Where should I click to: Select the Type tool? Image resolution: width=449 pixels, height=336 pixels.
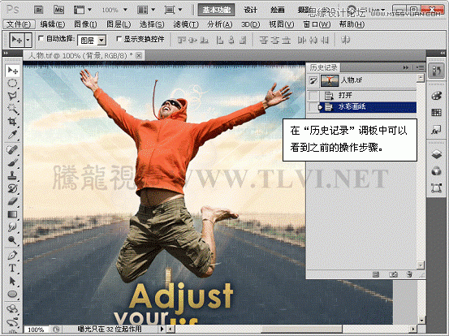(13, 268)
